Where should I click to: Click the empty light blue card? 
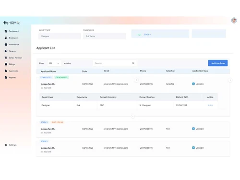click(209, 34)
